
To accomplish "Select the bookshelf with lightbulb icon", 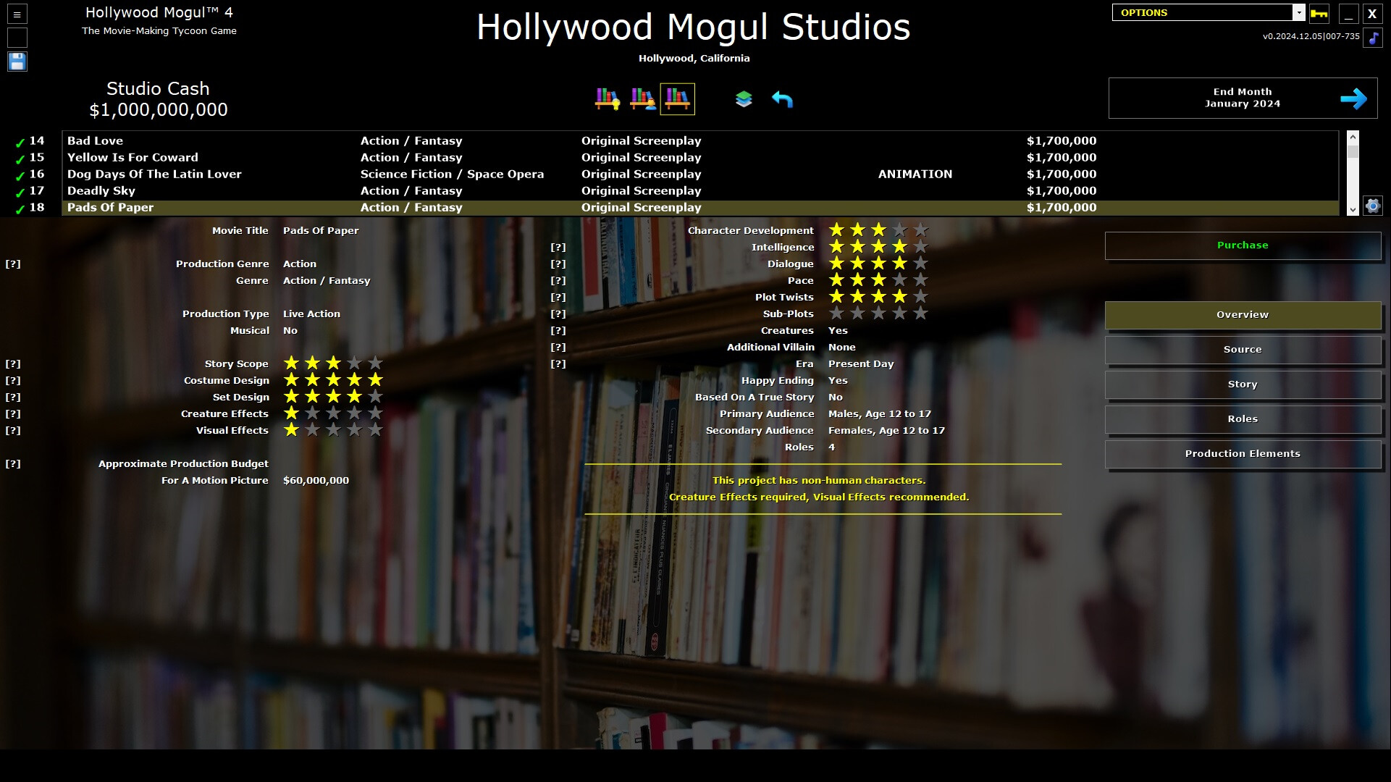I will coord(608,99).
